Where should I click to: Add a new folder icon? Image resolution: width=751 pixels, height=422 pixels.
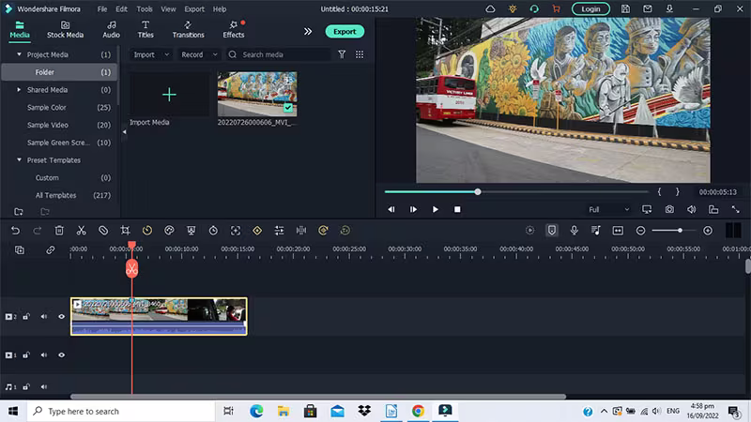coord(19,212)
